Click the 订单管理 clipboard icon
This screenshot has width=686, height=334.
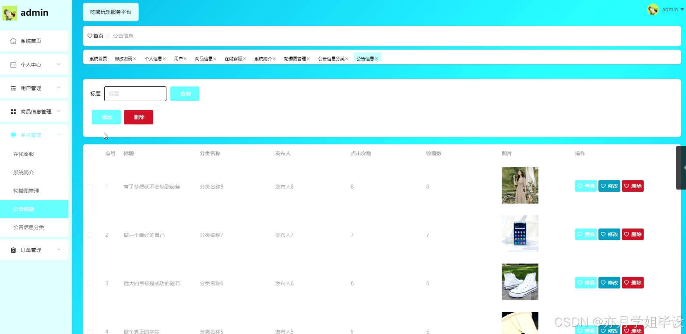pos(13,250)
